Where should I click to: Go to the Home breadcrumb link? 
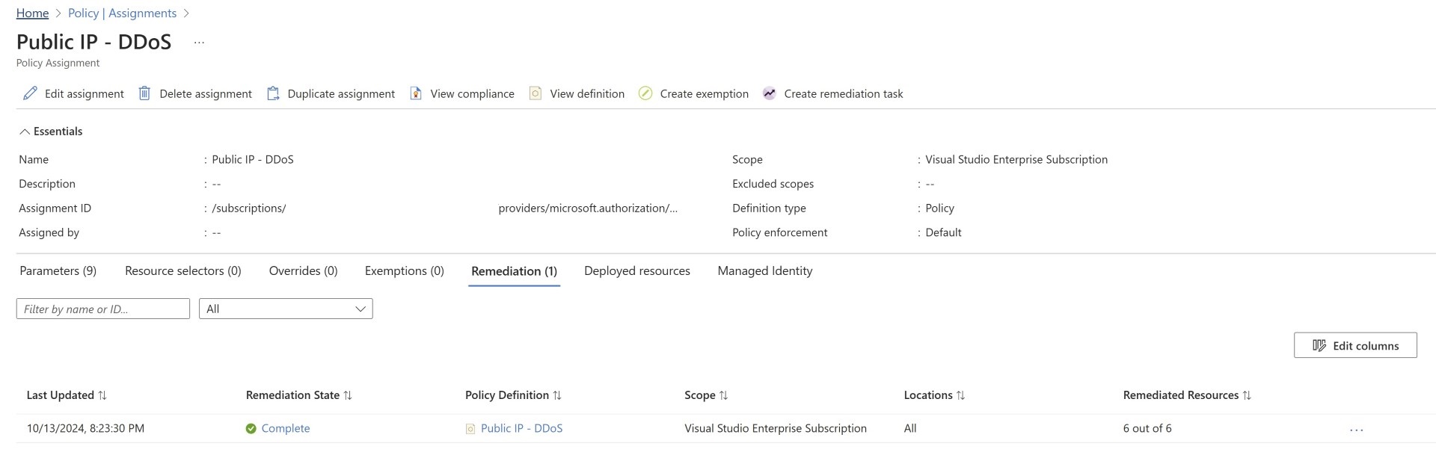click(32, 13)
